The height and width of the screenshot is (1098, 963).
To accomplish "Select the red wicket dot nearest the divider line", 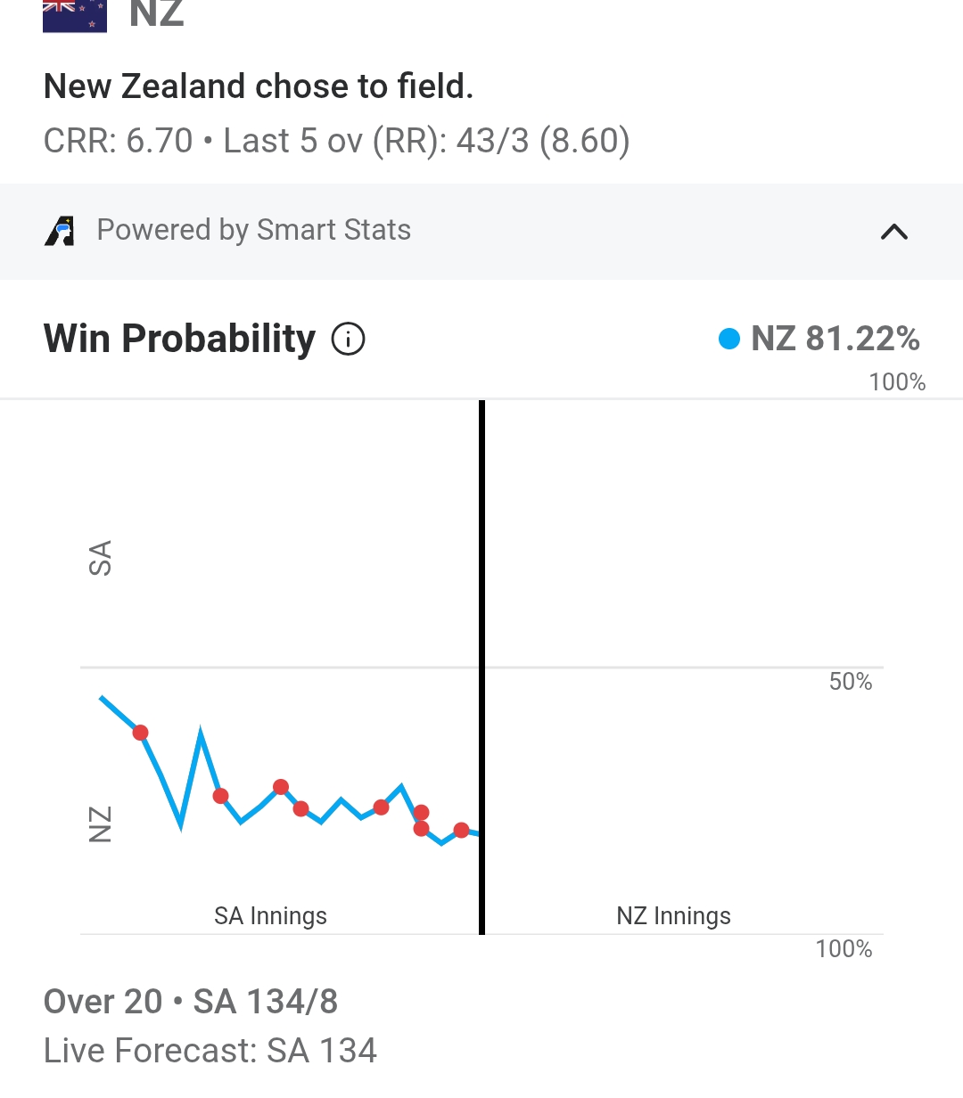I will click(x=461, y=831).
